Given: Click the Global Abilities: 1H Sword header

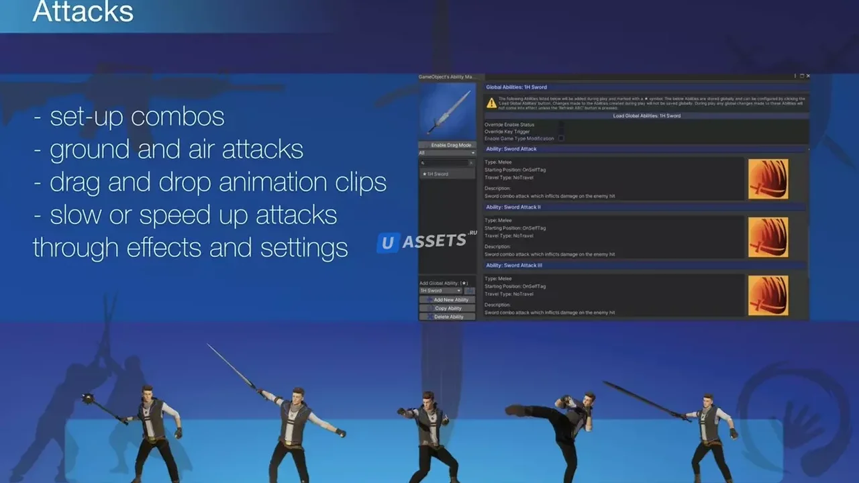Looking at the screenshot, I should [646, 87].
